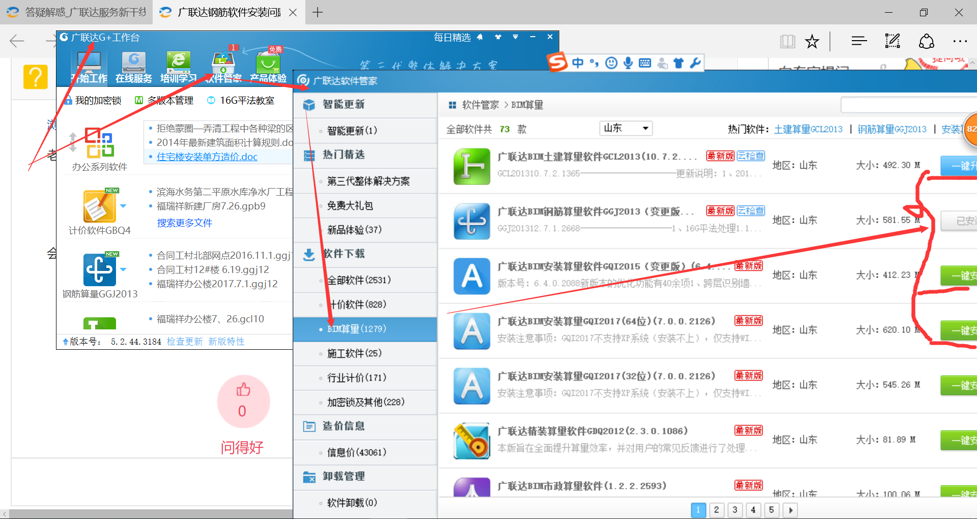Open 住宅楼安装单方造价.doc link
Image resolution: width=977 pixels, height=519 pixels.
[207, 157]
